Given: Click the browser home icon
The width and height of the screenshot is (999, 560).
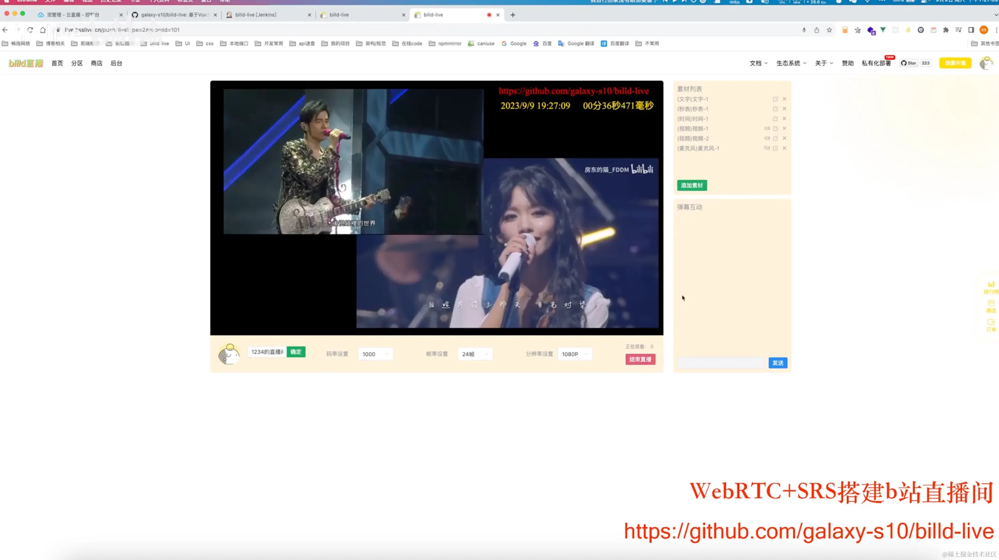Looking at the screenshot, I should click(x=43, y=30).
